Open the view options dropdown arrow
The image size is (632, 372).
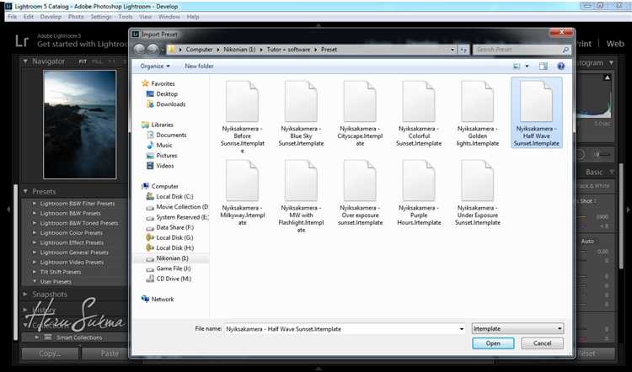tap(527, 66)
